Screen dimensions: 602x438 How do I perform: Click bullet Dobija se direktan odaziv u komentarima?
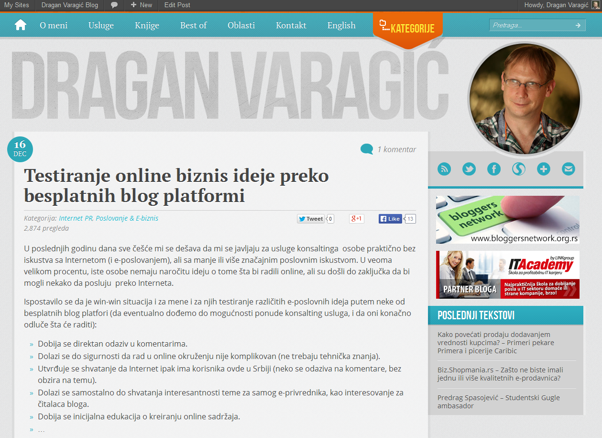point(113,344)
